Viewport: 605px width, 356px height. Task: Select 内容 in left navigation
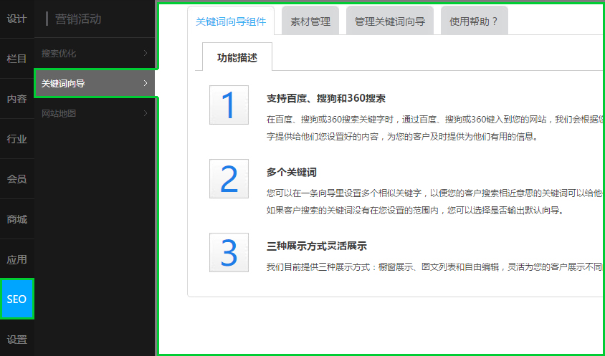tap(16, 99)
